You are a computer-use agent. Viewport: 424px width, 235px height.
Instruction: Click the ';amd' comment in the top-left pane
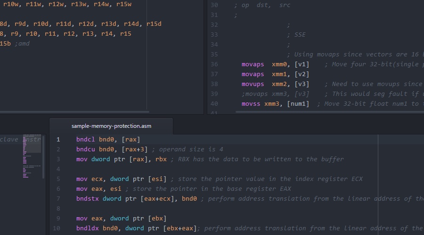click(x=23, y=44)
